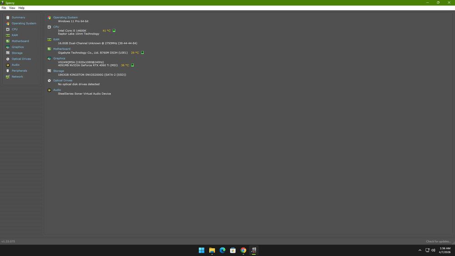The width and height of the screenshot is (455, 256).
Task: Click the CPU chip sidebar icon
Action: [x=8, y=29]
